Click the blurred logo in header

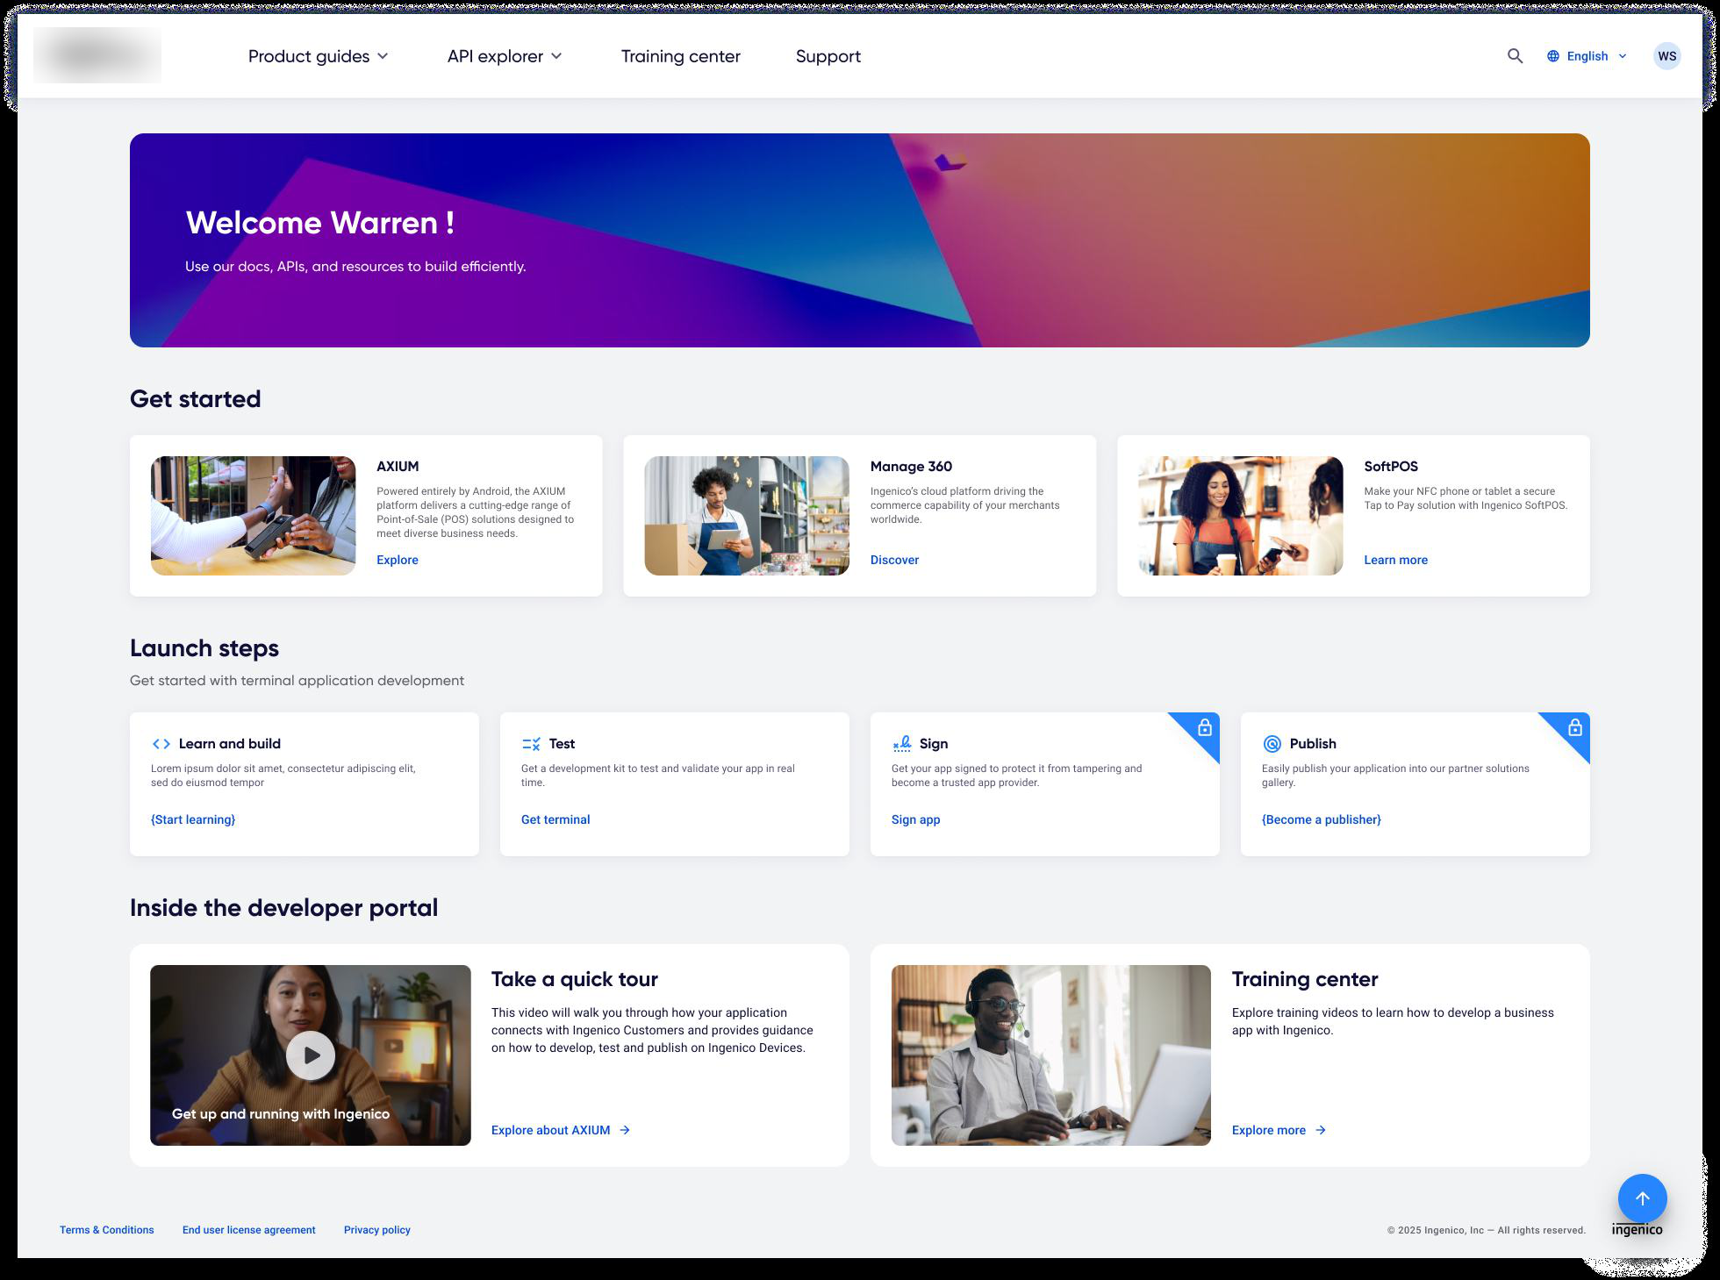click(97, 55)
